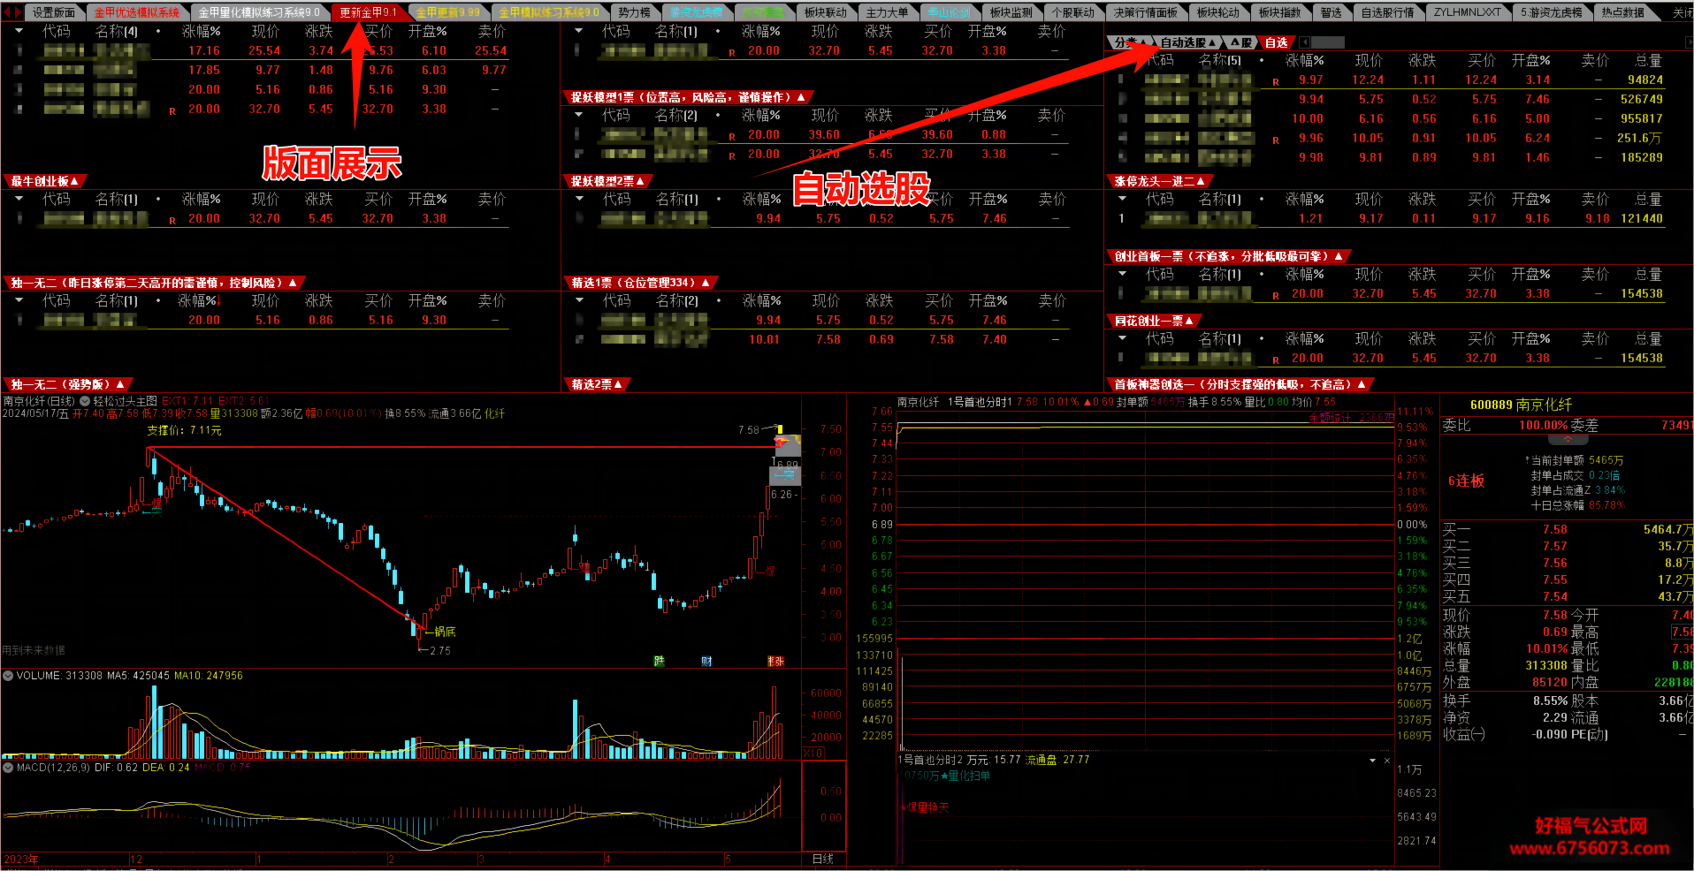Click the circular icon beside MACD(12,26,9)

point(8,768)
